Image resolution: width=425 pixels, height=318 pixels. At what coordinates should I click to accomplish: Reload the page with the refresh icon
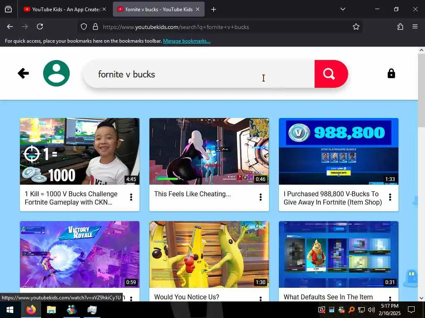click(x=40, y=27)
